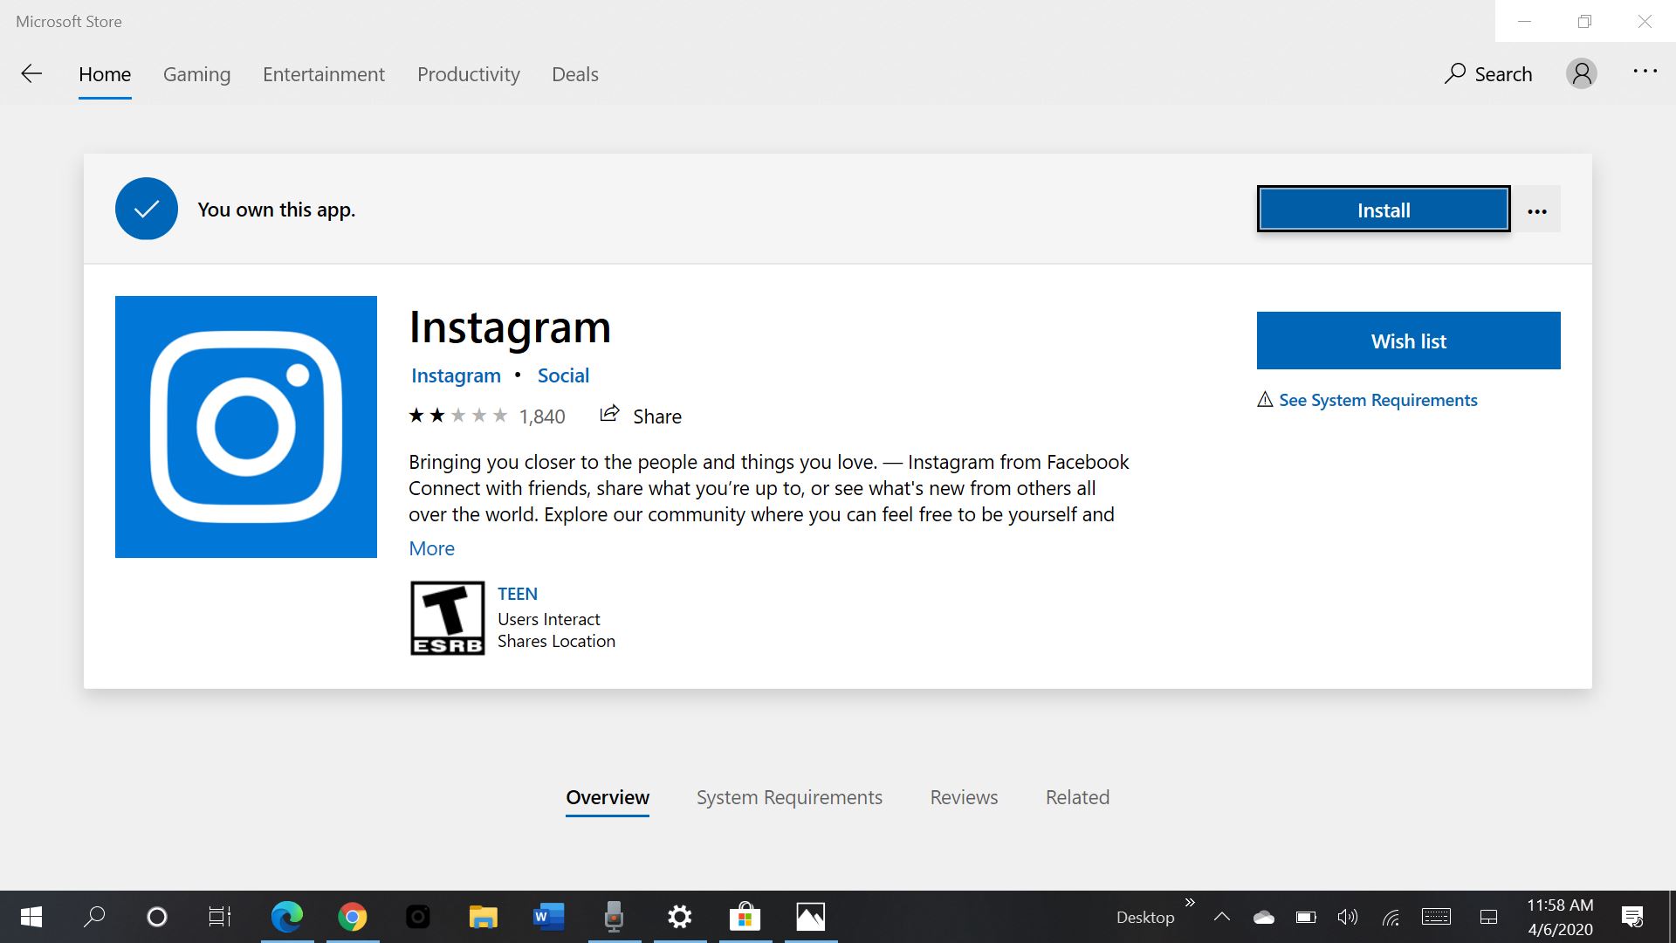
Task: Open taskbar search magnifier
Action: point(94,917)
